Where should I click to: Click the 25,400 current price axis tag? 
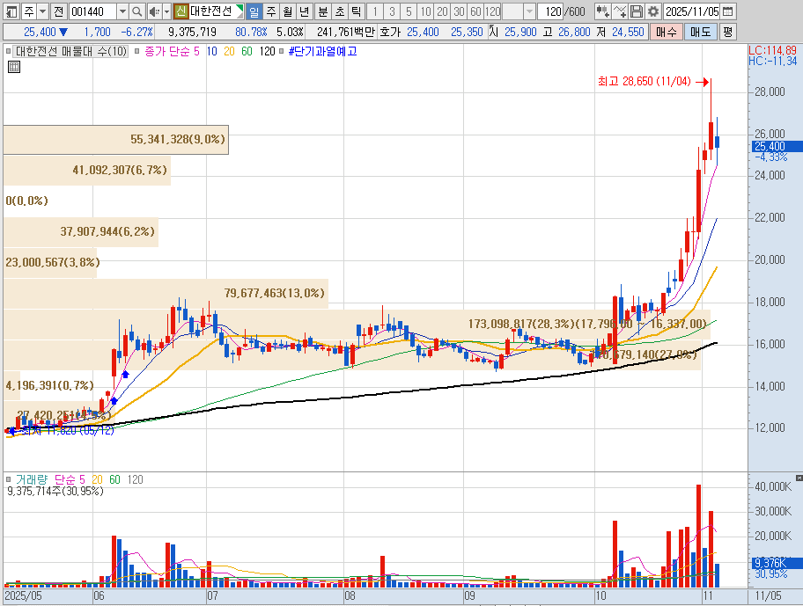[x=777, y=146]
